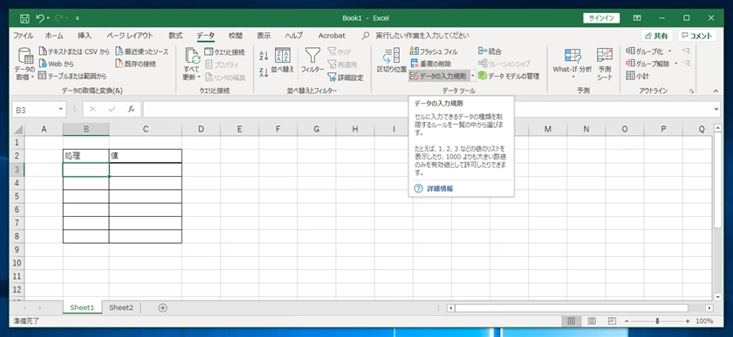Open 詳細情報 link in the tooltip
The width and height of the screenshot is (733, 337).
440,189
